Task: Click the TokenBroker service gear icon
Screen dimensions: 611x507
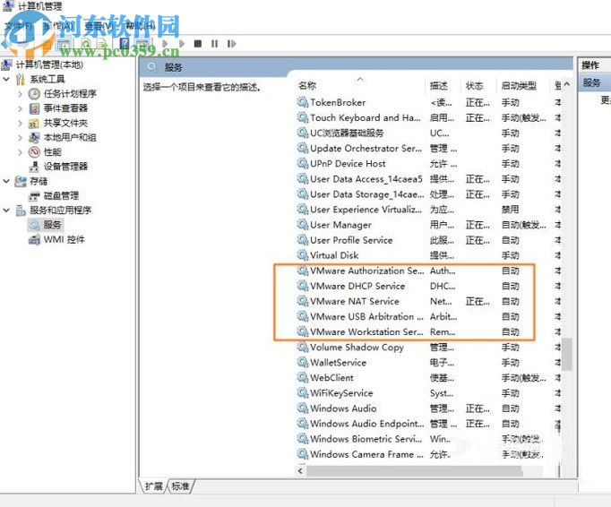Action: pyautogui.click(x=303, y=102)
